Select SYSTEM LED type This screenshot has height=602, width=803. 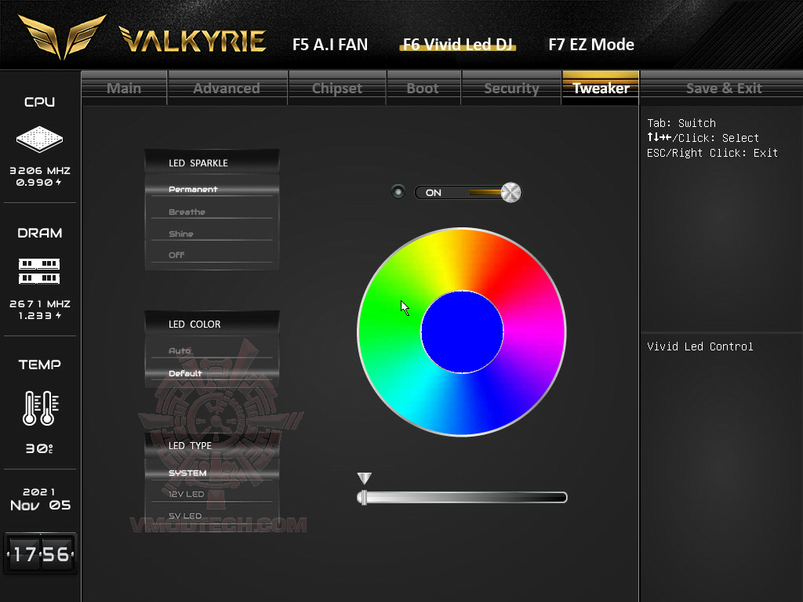(212, 473)
